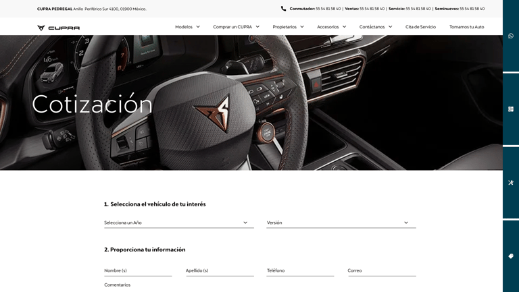519x292 pixels.
Task: Click the CUPRA logo in the header
Action: (x=59, y=28)
